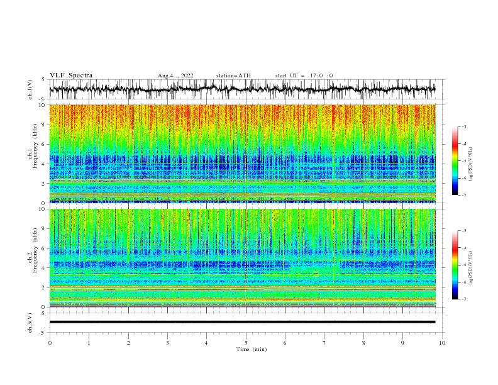The image size is (498, 385).
Task: Click the "ch.1(V)" waveform axis label
Action: click(x=30, y=89)
